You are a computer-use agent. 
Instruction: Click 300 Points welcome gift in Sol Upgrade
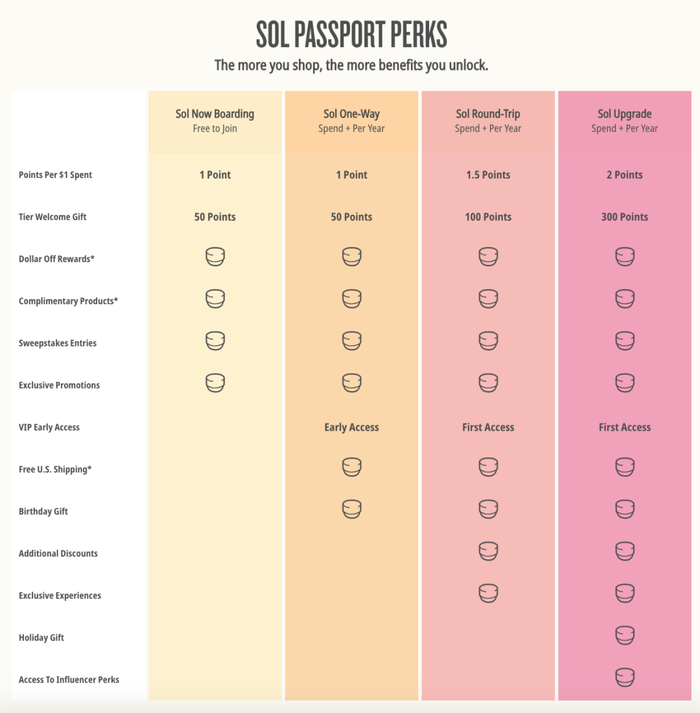pyautogui.click(x=624, y=217)
